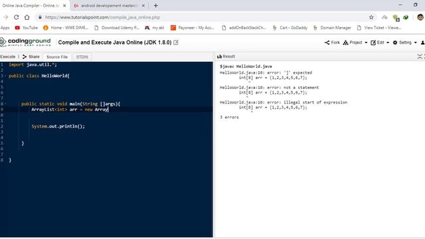The height and width of the screenshot is (239, 425).
Task: Go to browser home page icon
Action: pos(27,17)
